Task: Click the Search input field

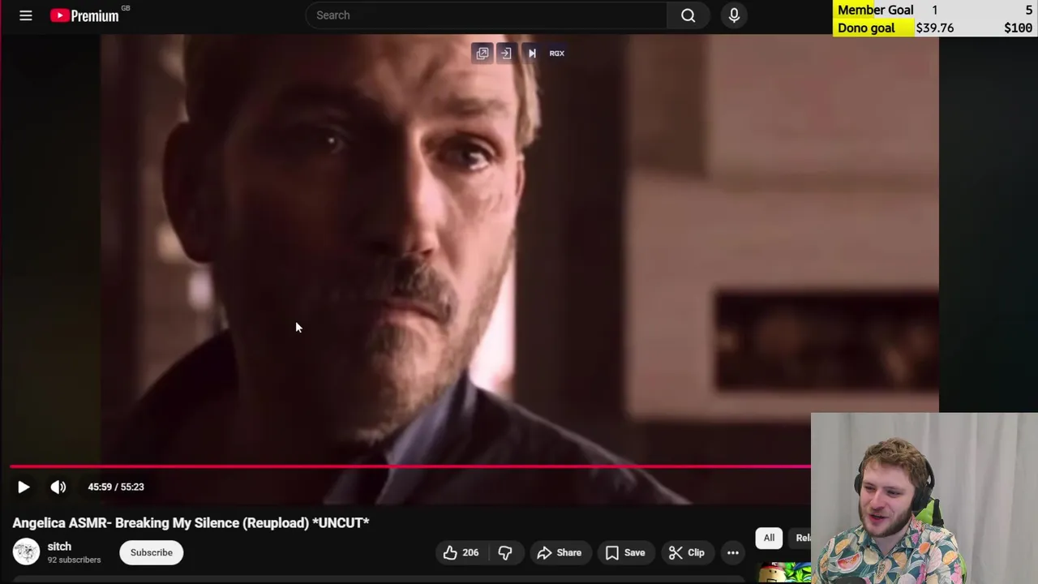Action: tap(487, 15)
